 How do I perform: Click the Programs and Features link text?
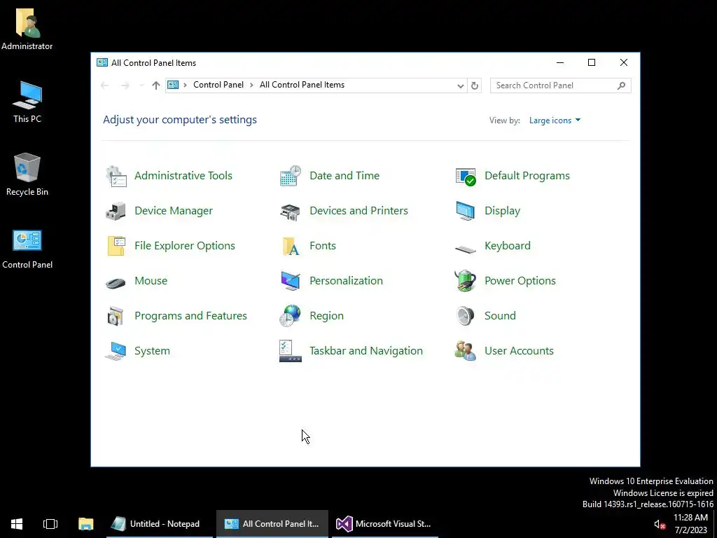(x=190, y=316)
